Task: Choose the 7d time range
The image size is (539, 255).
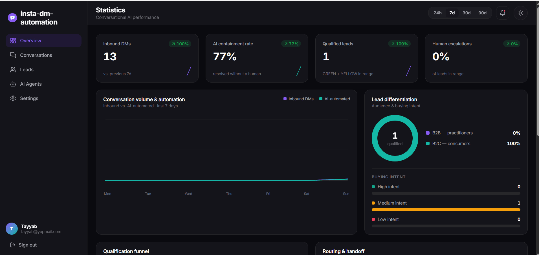Action: click(452, 13)
